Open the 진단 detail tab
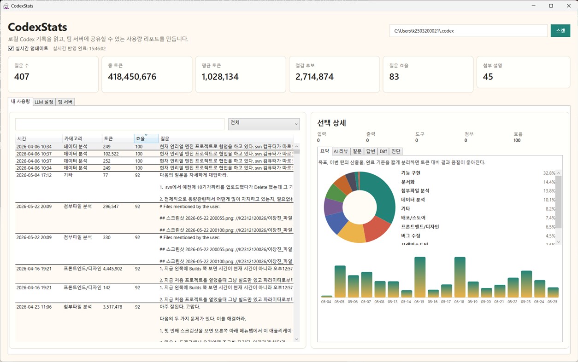Image resolution: width=578 pixels, height=362 pixels. pyautogui.click(x=396, y=151)
